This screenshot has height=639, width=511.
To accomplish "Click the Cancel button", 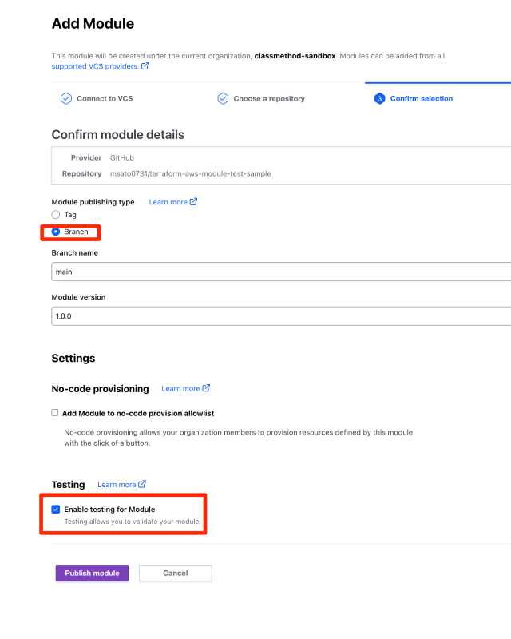I will tap(175, 573).
